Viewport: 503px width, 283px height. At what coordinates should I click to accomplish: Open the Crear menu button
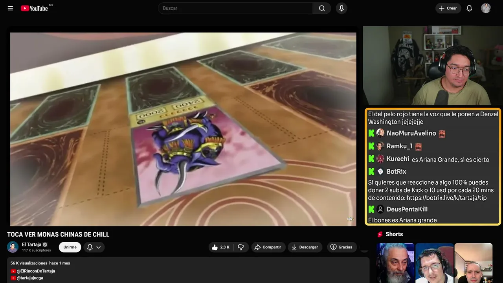click(448, 8)
